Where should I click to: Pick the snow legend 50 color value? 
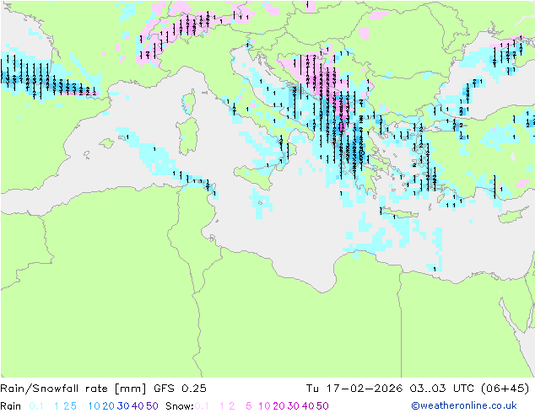[x=322, y=406]
